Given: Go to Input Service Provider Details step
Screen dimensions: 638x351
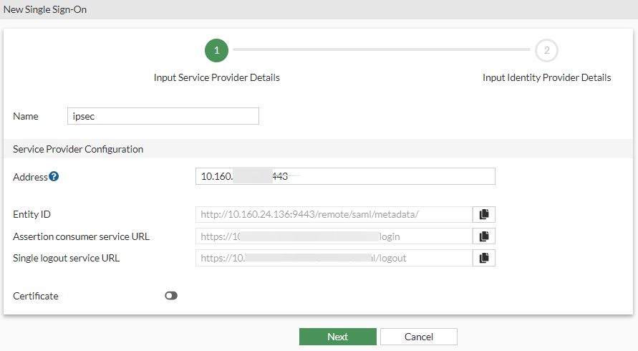Looking at the screenshot, I should [x=216, y=77].
